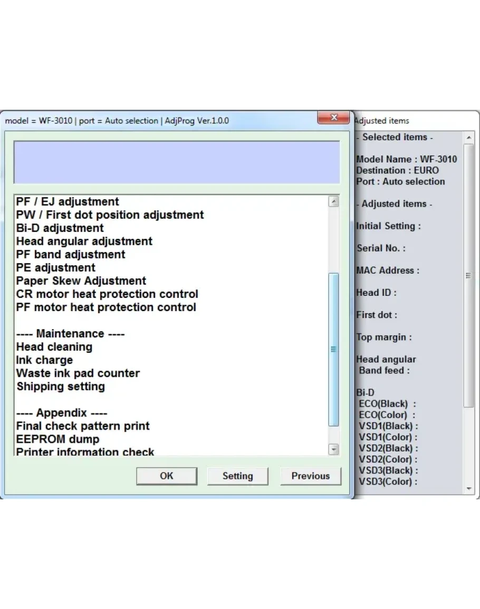Select Head angular adjustment
The height and width of the screenshot is (609, 480).
click(x=84, y=241)
